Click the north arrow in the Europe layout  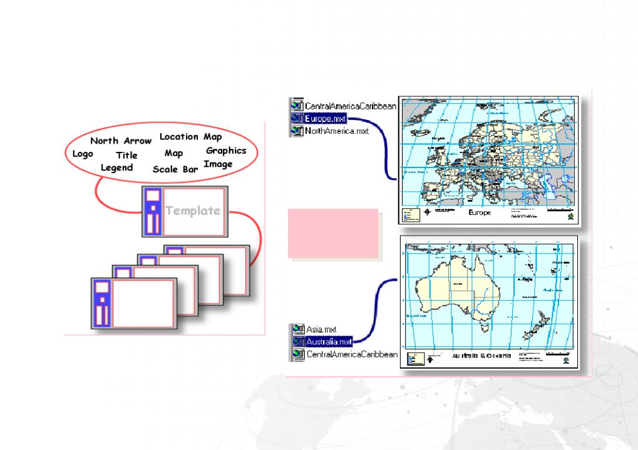427,212
